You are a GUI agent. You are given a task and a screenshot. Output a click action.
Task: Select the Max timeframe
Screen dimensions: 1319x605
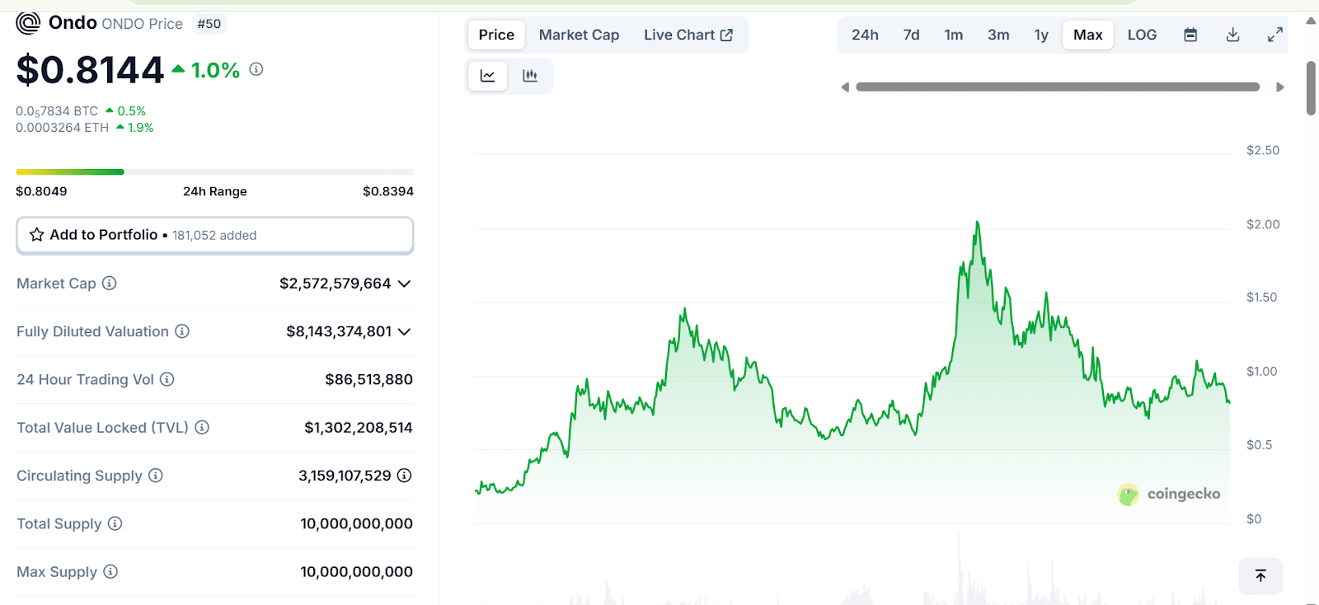coord(1088,35)
